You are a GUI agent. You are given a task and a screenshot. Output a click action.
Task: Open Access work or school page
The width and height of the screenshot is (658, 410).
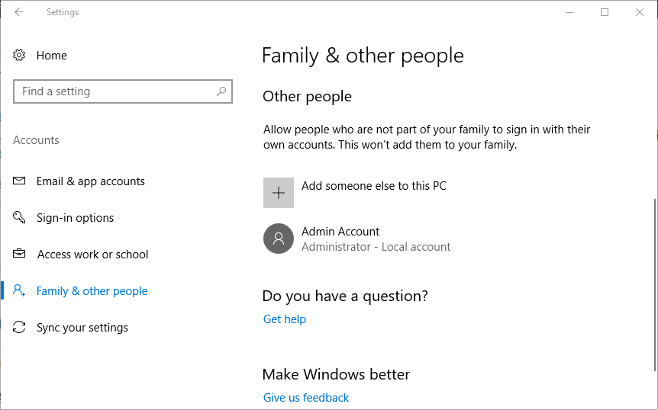92,255
